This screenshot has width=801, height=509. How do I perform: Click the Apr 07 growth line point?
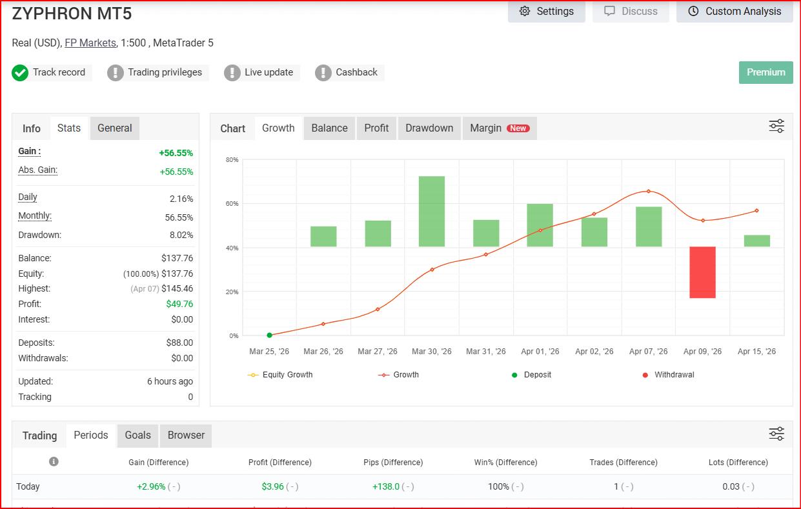point(648,191)
